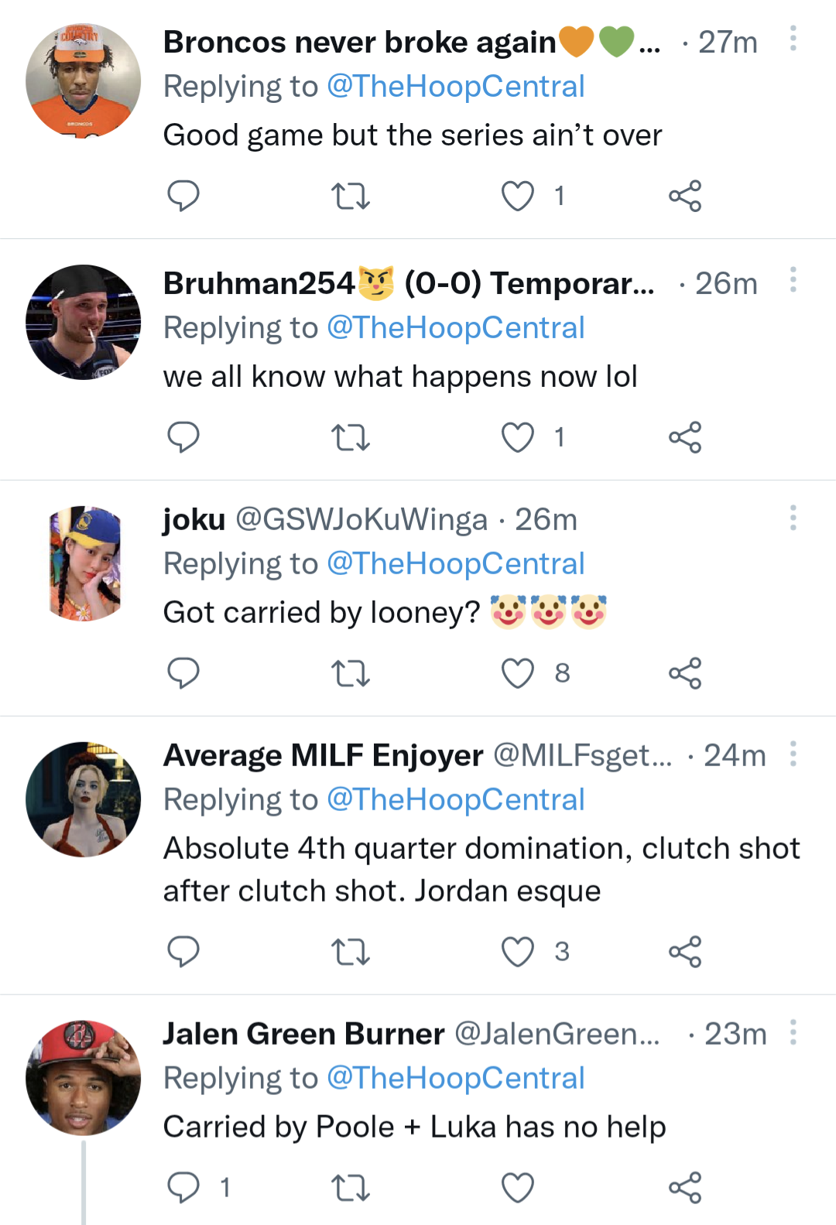Like Jalen Green Burner's tweet
The width and height of the screenshot is (836, 1225).
[x=518, y=1188]
